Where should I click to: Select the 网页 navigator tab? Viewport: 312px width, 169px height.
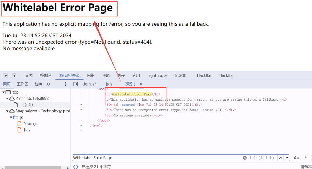[x=7, y=84]
